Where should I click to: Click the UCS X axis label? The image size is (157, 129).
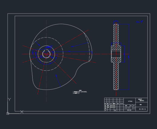click(22, 112)
